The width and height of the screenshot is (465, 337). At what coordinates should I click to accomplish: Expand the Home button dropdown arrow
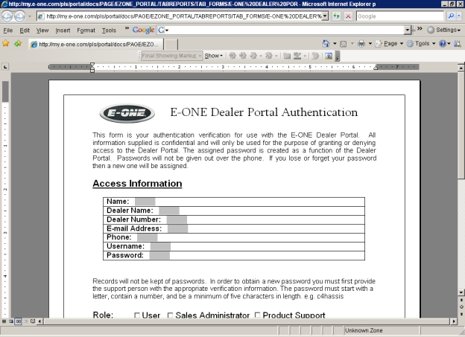point(335,44)
